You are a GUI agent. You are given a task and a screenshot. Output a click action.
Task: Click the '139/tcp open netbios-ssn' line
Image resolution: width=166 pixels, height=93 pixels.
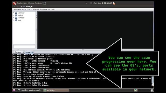(x=31, y=65)
